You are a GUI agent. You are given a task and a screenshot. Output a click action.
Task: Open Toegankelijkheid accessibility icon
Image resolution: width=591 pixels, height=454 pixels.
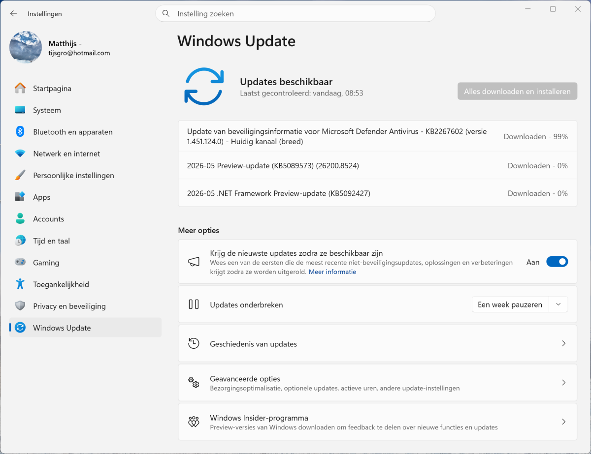click(20, 284)
